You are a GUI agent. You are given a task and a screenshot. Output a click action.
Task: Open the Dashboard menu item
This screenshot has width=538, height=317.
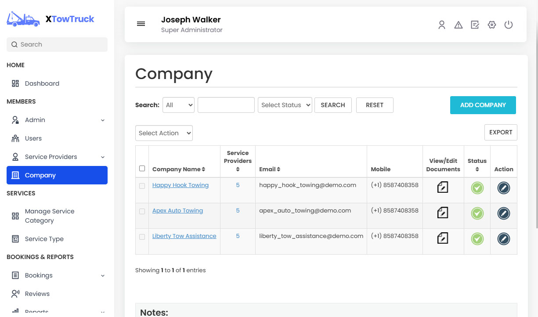pyautogui.click(x=42, y=83)
